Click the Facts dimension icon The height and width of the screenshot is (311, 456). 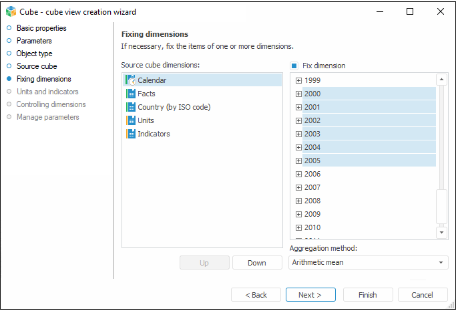point(131,94)
